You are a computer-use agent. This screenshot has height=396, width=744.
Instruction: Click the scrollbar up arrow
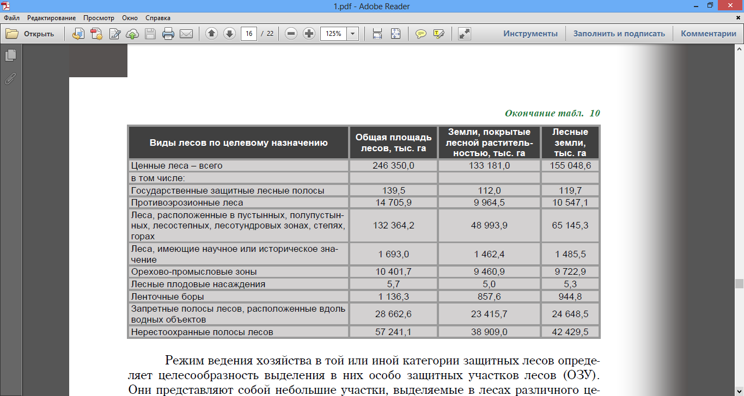(739, 49)
